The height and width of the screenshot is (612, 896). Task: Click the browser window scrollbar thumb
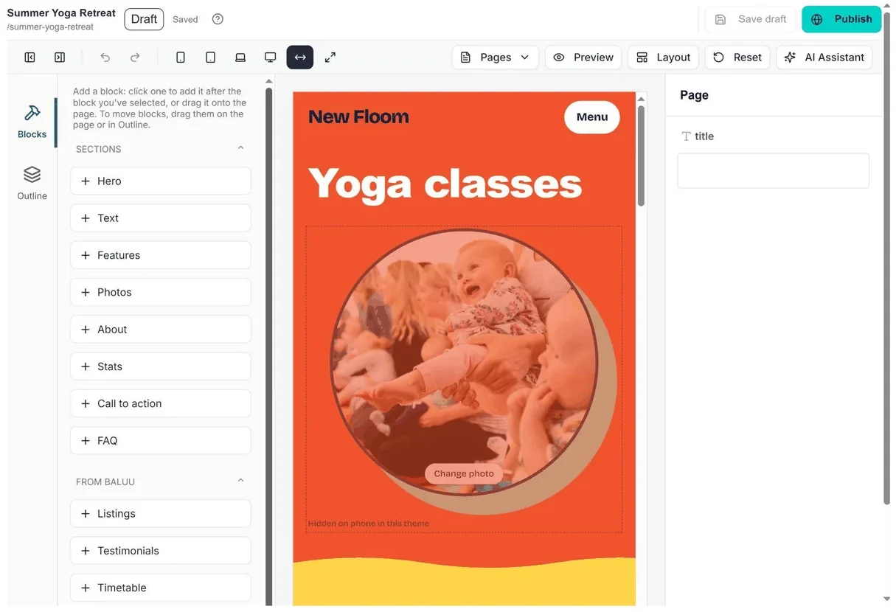click(x=886, y=258)
